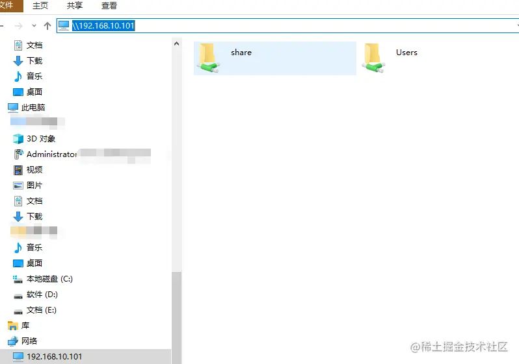Click the sidebar scroll up arrow

pyautogui.click(x=177, y=43)
